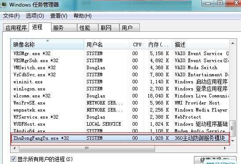This screenshot has height=164, width=241.
Task: Click the 结束进程 button
Action: [x=215, y=160]
